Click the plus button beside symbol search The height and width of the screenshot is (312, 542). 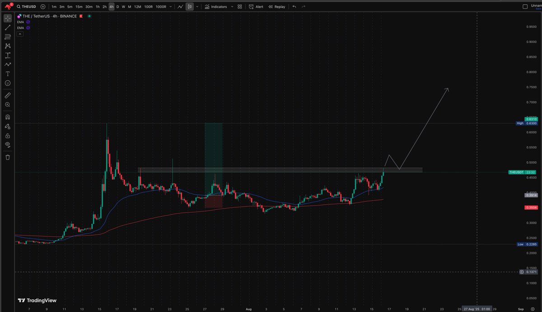tap(42, 7)
